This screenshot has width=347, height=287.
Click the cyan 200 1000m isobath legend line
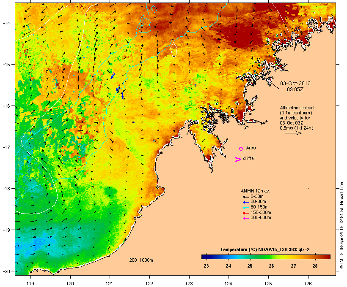[x=138, y=264]
